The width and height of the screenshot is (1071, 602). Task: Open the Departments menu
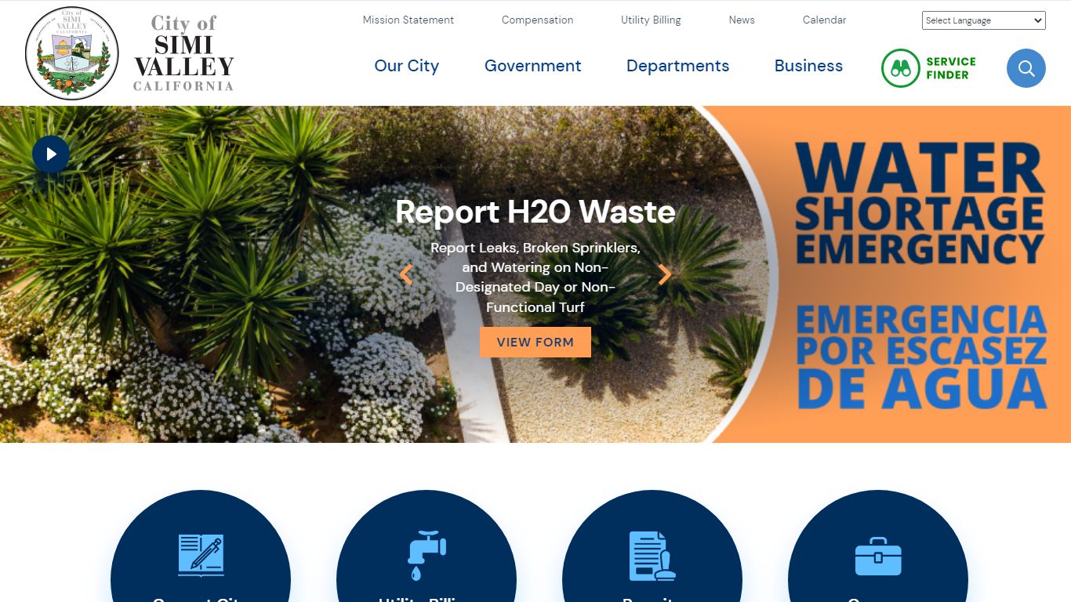click(677, 66)
